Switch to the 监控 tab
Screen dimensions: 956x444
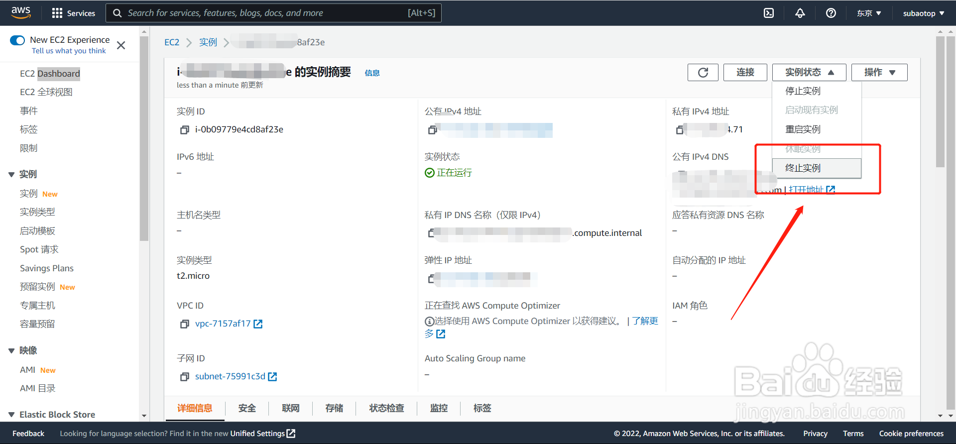(x=439, y=408)
